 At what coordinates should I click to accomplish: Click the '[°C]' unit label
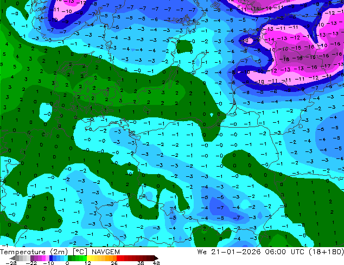click(x=80, y=252)
